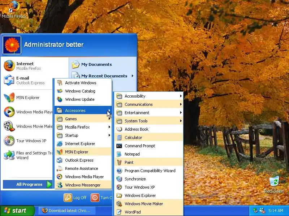
Task: Open Remote Assistance
Action: click(x=83, y=168)
